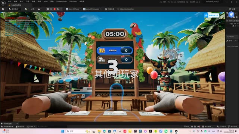239x134 pixels.
Task: Open Microsoft Edge from the taskbar
Action: (104, 131)
